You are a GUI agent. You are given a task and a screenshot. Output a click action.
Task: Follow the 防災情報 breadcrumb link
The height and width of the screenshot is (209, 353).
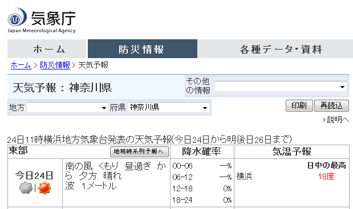(x=55, y=65)
